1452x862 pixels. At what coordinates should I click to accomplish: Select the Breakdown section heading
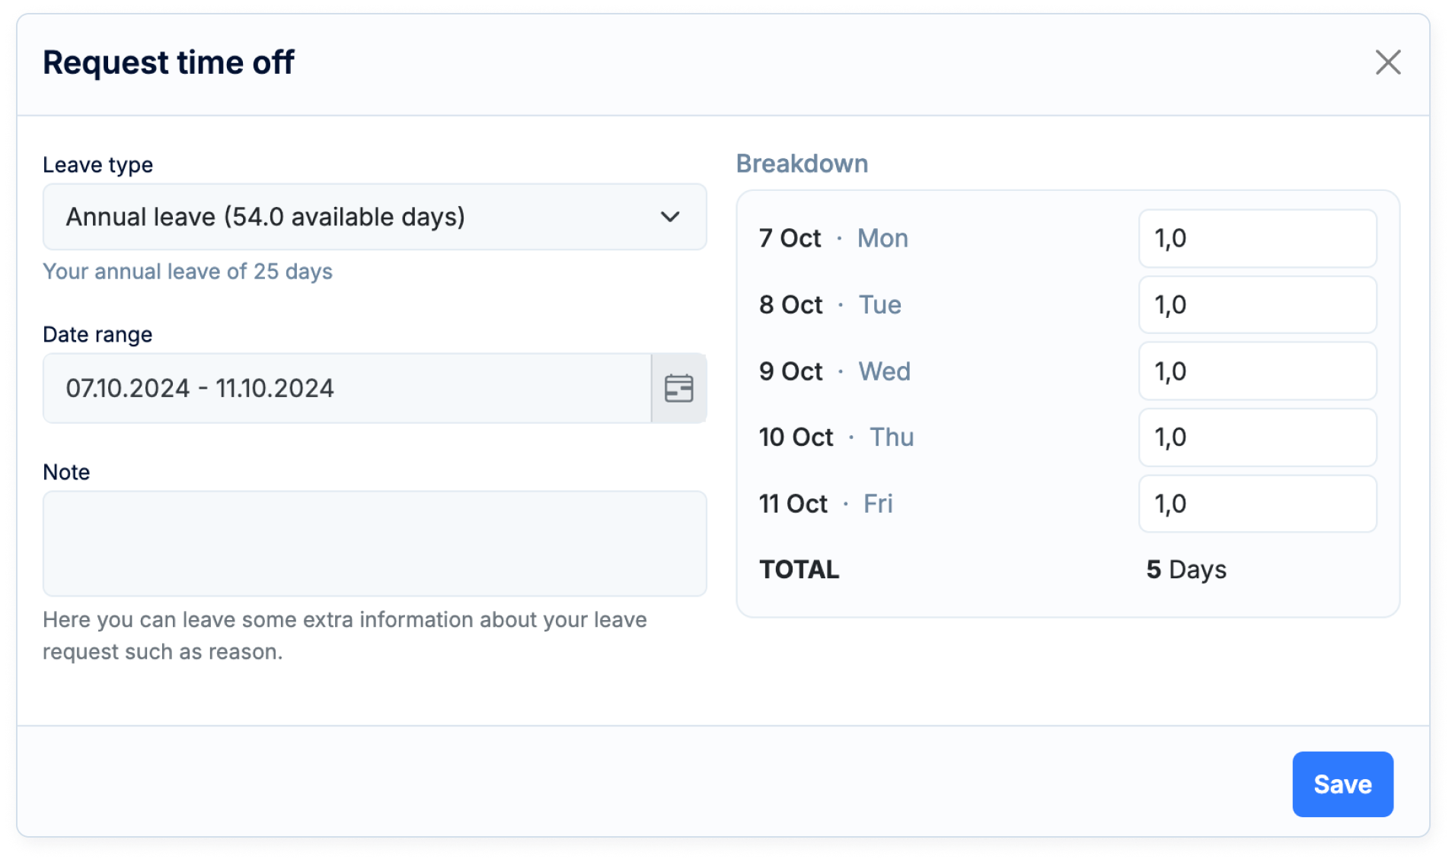[802, 164]
